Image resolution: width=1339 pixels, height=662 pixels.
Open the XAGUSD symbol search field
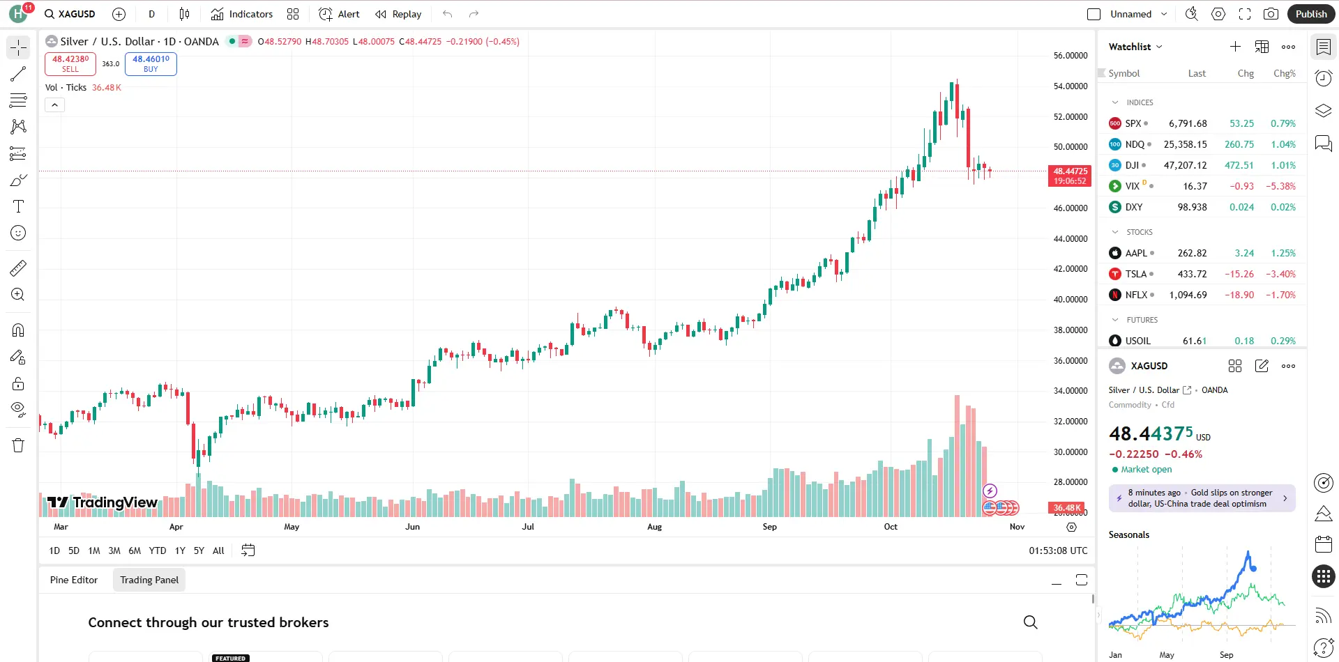coord(70,14)
